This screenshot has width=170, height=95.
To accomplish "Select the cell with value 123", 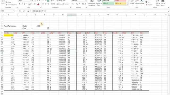I will point(36,26).
